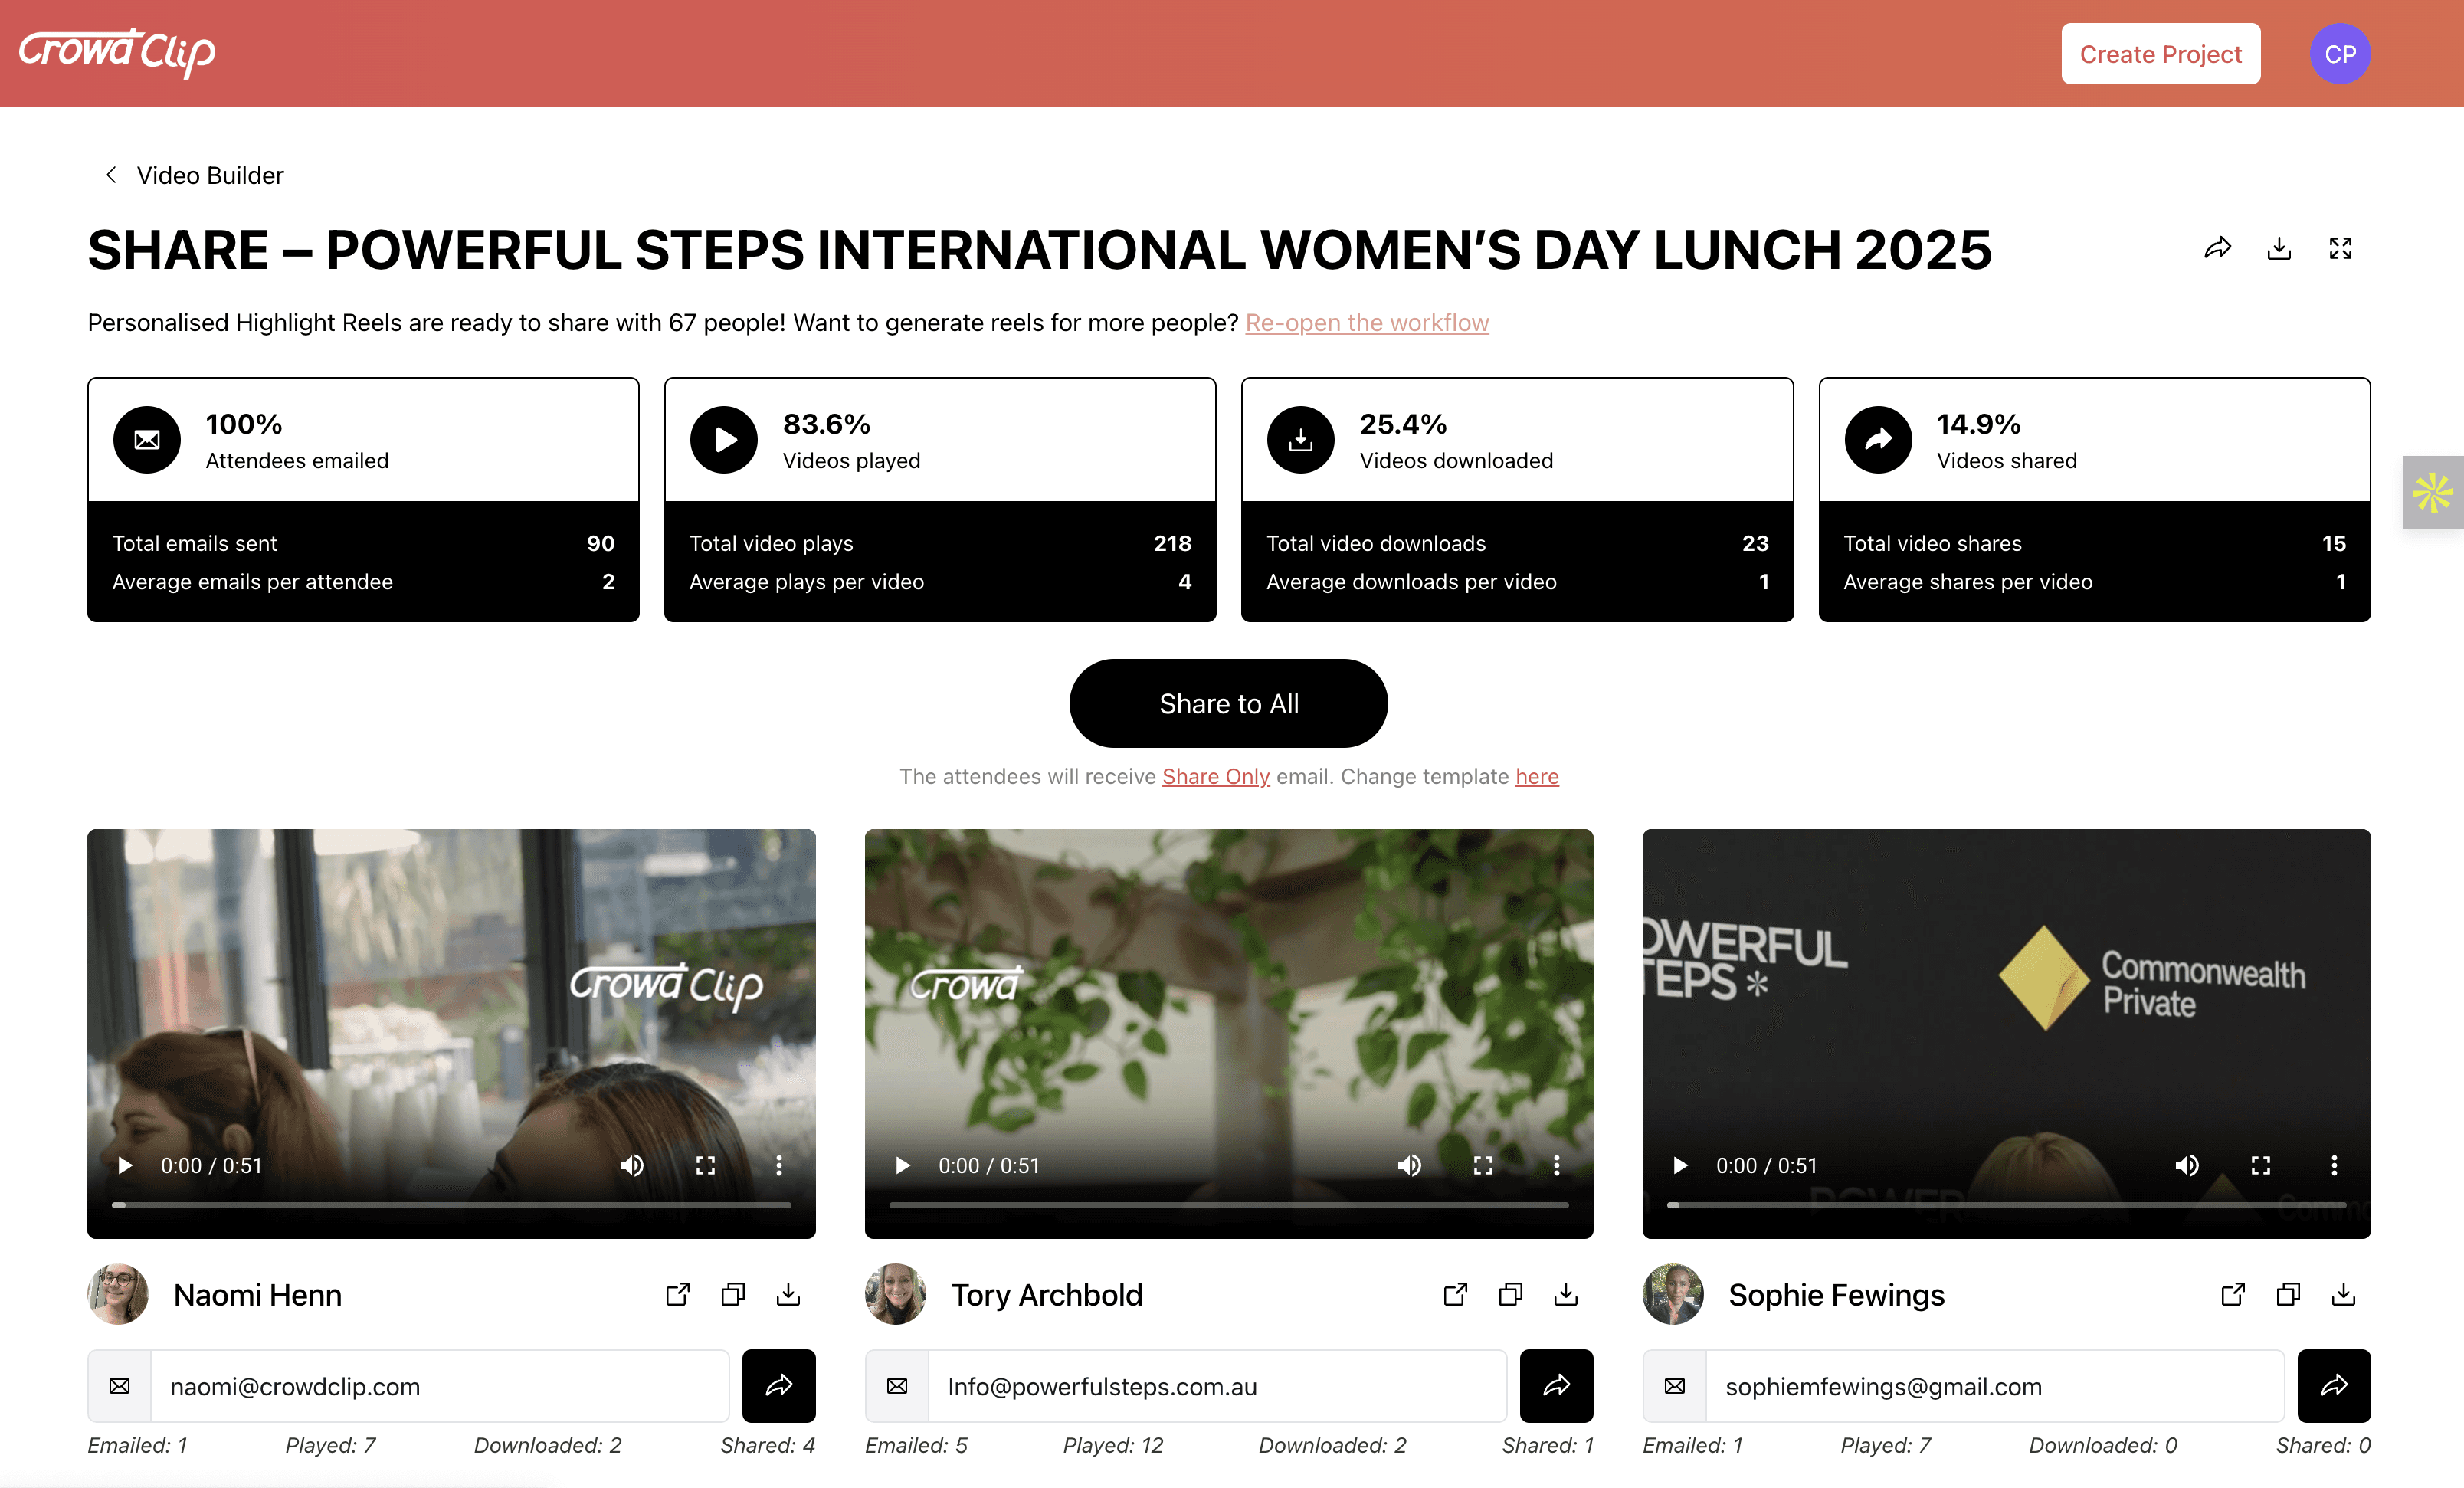Image resolution: width=2464 pixels, height=1488 pixels.
Task: Play Sophie Fewings' video
Action: 1681,1165
